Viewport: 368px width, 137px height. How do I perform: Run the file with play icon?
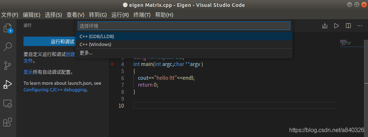[x=337, y=26]
